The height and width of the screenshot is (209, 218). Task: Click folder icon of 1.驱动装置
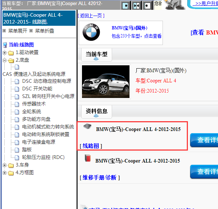[x=11, y=53]
